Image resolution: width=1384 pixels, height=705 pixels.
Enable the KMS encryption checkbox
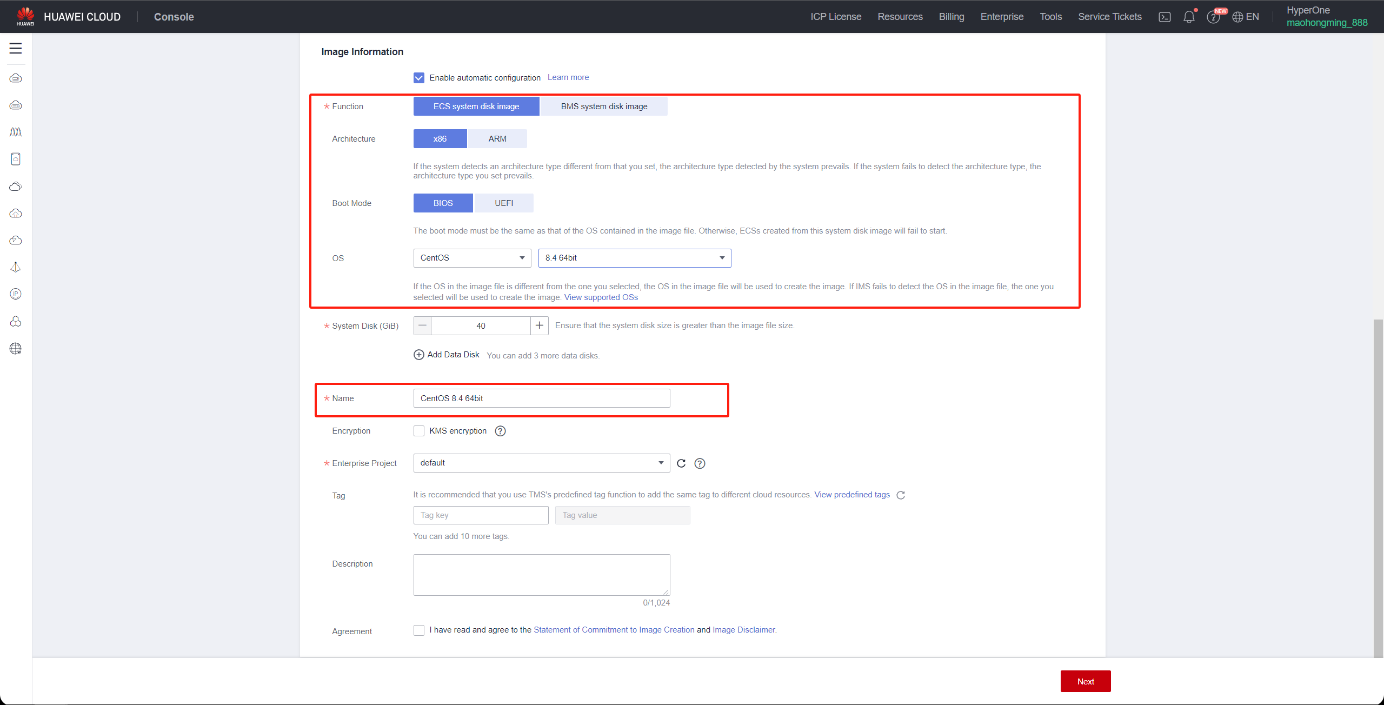pyautogui.click(x=419, y=431)
